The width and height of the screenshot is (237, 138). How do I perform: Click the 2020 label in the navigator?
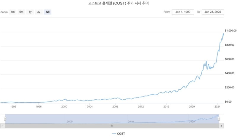(192, 121)
